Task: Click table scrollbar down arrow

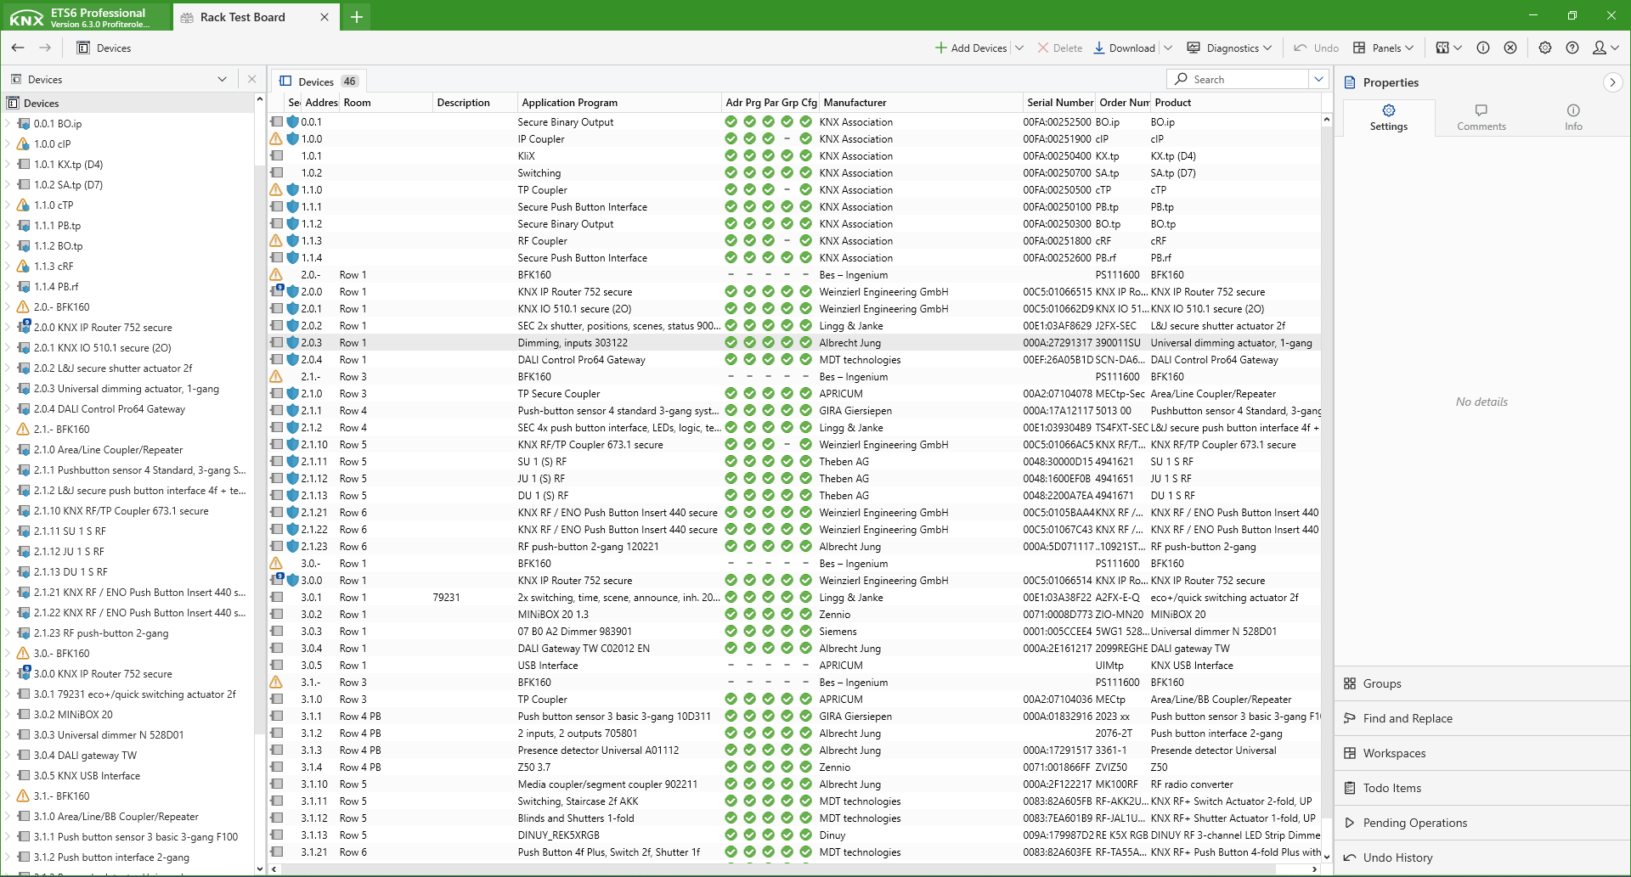Action: pos(1326,856)
